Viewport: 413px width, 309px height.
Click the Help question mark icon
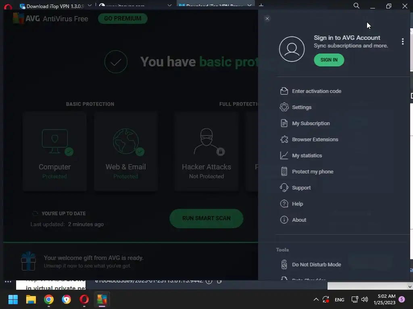click(284, 204)
